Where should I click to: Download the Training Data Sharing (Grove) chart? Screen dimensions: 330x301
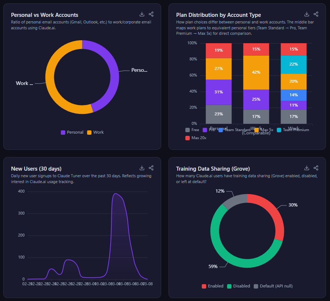tap(307, 168)
